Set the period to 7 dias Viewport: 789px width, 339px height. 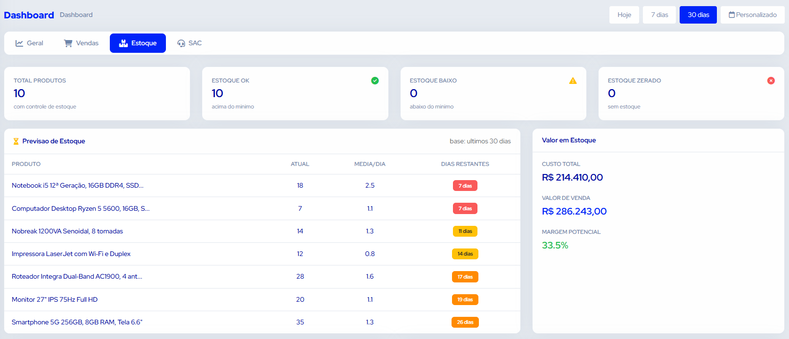(x=659, y=15)
